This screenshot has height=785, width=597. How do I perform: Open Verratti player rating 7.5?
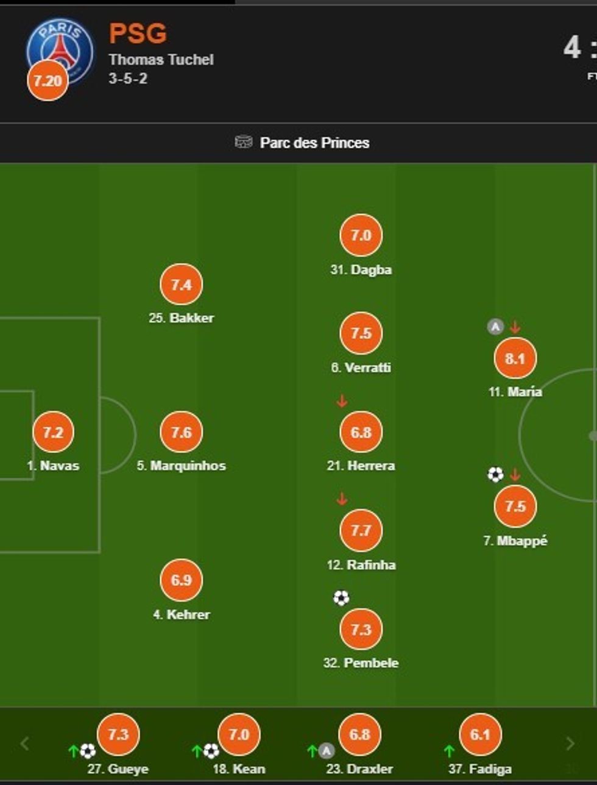tap(361, 333)
